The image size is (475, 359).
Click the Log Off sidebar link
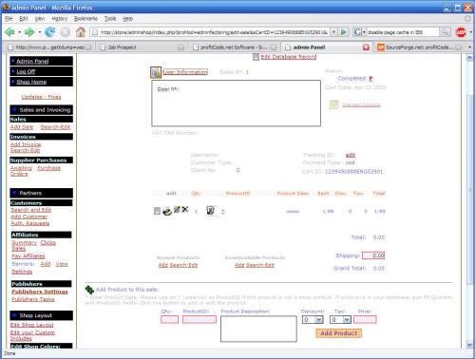tap(26, 72)
